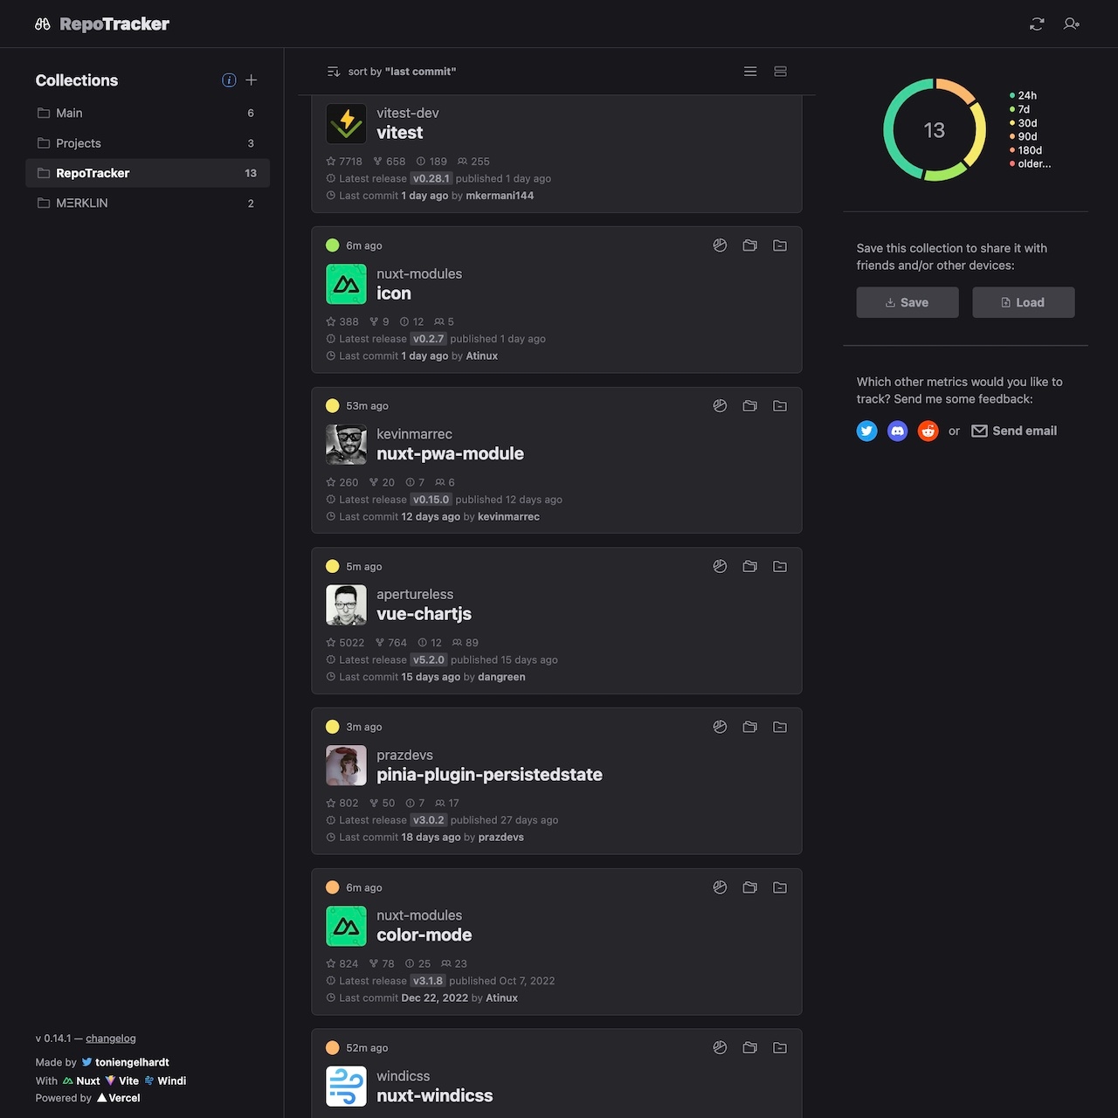Open the Windi link in footer
This screenshot has height=1118, width=1118.
tap(165, 1080)
